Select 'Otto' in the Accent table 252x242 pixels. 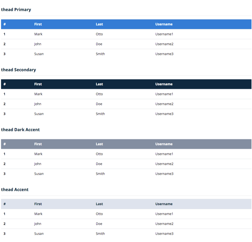click(x=99, y=214)
